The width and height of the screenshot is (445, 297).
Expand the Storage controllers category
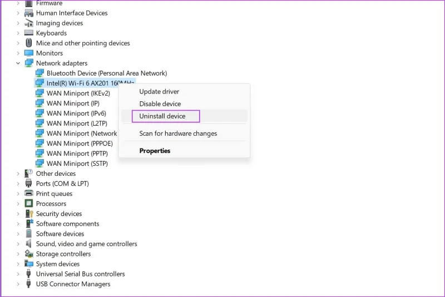(18, 254)
